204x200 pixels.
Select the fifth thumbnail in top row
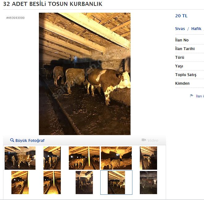click(148, 158)
